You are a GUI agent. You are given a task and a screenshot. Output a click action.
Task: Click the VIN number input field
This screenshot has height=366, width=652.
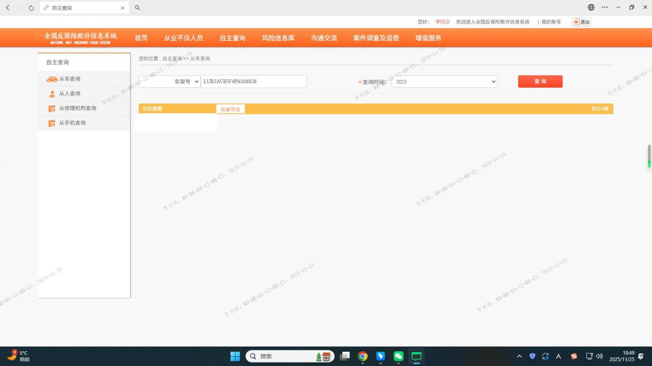253,82
